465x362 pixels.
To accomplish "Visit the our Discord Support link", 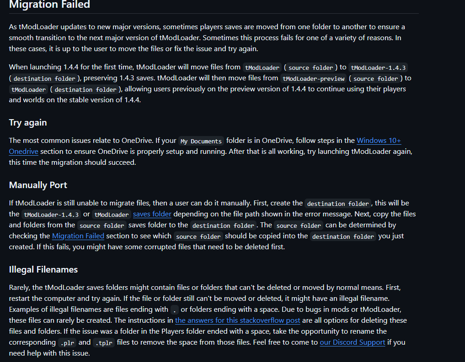I will pos(352,342).
